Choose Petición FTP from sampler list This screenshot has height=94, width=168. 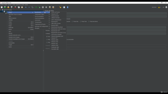click(58, 38)
